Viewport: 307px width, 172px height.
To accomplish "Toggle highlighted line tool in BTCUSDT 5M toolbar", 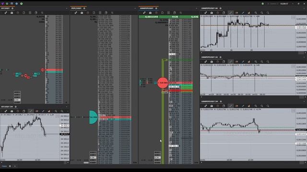I will (31, 111).
